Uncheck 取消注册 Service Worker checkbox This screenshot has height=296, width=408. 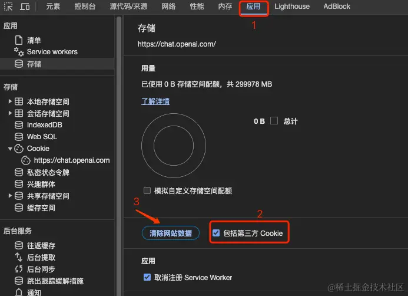point(147,277)
